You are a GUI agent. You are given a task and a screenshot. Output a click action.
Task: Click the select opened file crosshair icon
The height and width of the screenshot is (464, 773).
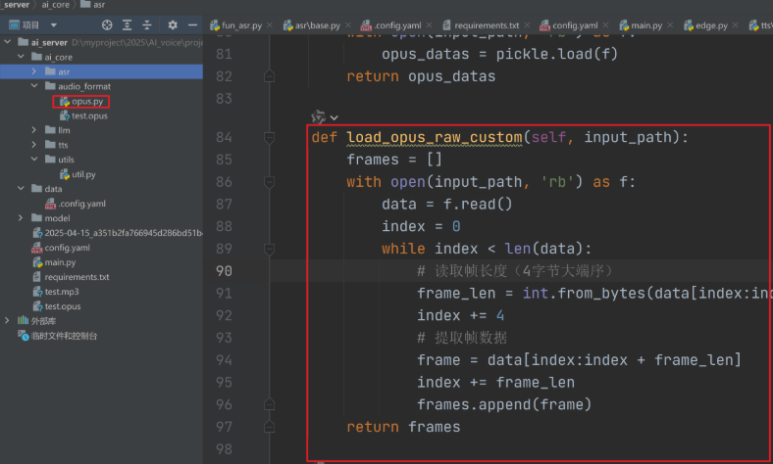point(107,25)
